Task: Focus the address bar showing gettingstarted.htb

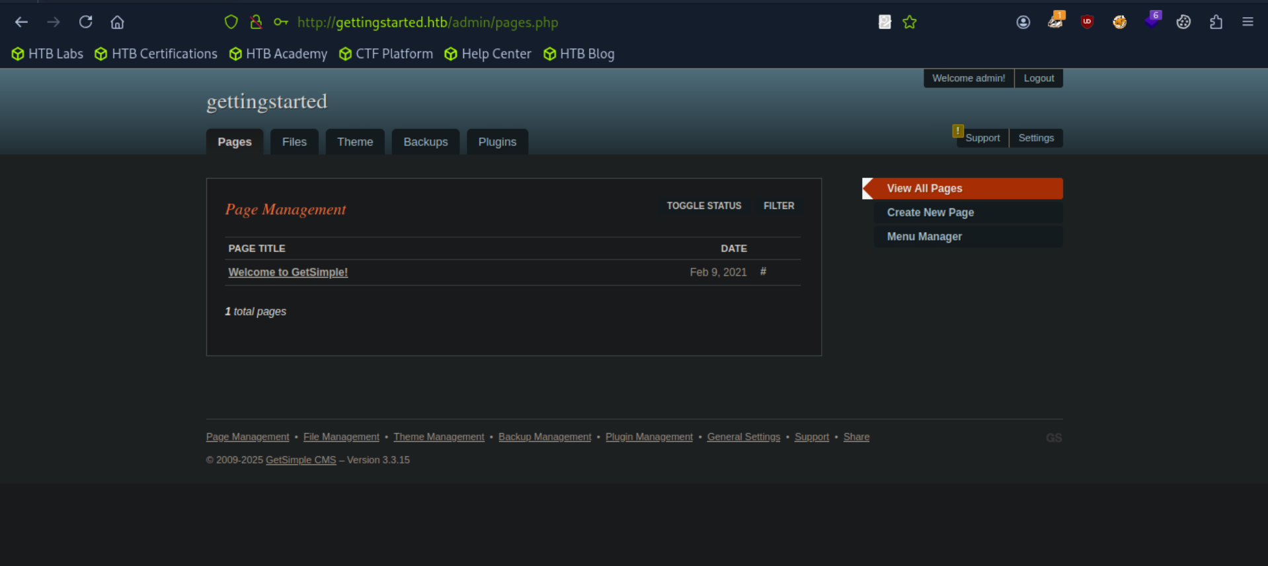Action: click(428, 22)
